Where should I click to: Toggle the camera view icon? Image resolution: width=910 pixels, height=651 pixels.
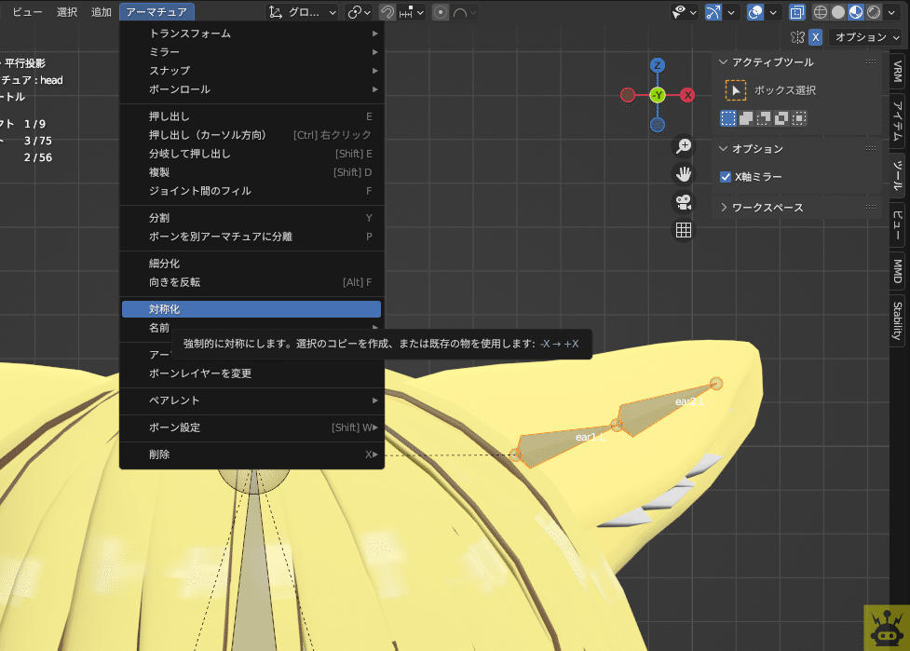(x=684, y=202)
